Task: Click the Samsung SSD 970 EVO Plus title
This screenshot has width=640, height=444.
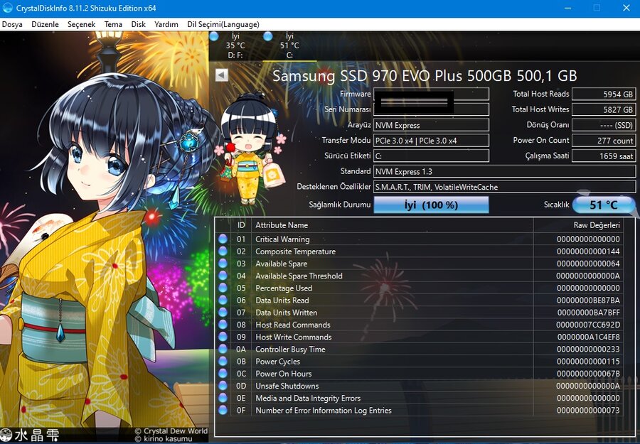Action: tap(425, 76)
